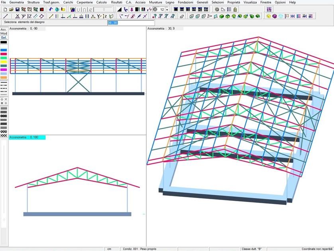Select the eraser tool icon
The image size is (334, 251).
point(182,16)
